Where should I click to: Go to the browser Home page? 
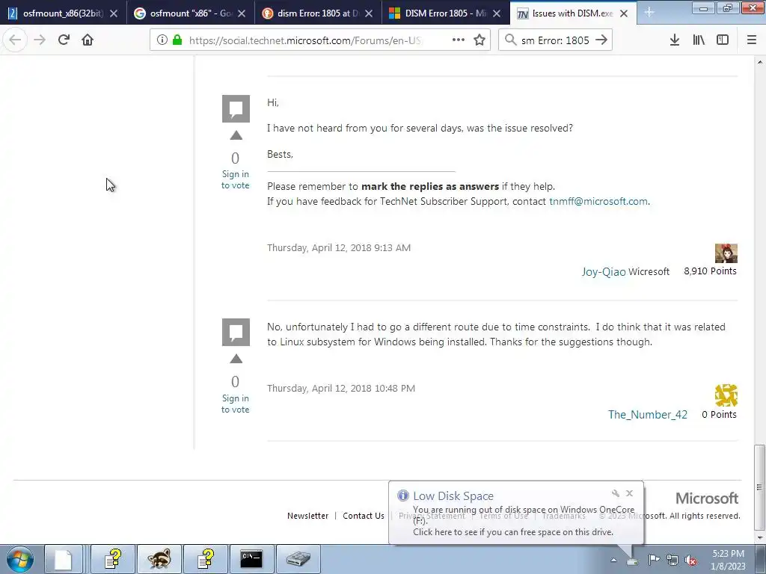(88, 40)
